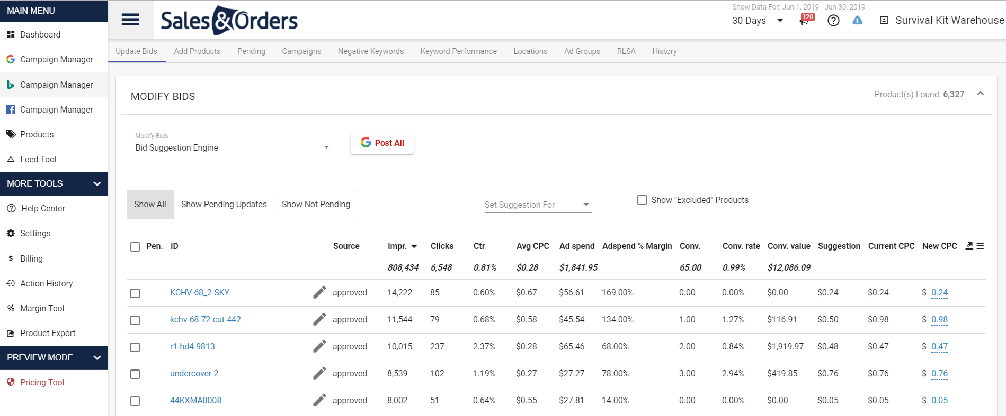Click the Facebook Campaign Manager icon
The width and height of the screenshot is (1006, 416).
pos(11,109)
